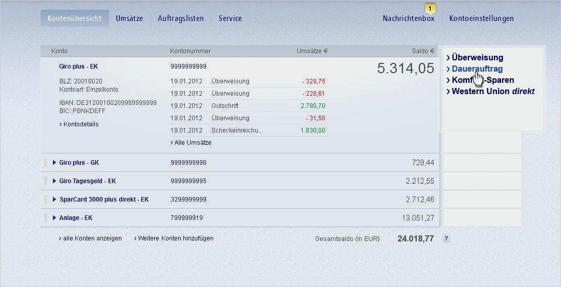Click the Western Union direkt link
The height and width of the screenshot is (287, 561).
pyautogui.click(x=492, y=92)
